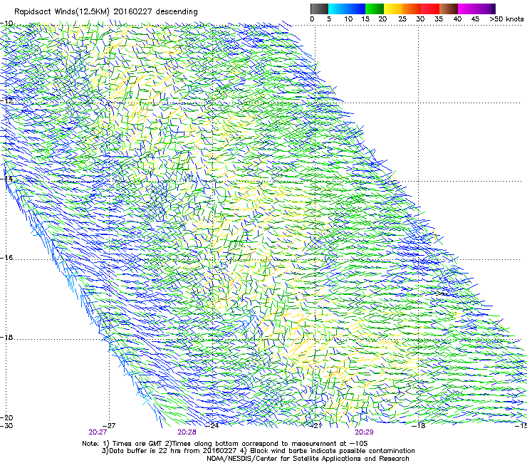This screenshot has width=527, height=463.
Task: Click the '20:28' time label
Action: point(187,432)
